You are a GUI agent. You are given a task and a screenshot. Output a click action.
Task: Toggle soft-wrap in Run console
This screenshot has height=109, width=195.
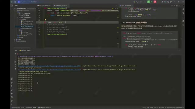(15, 62)
